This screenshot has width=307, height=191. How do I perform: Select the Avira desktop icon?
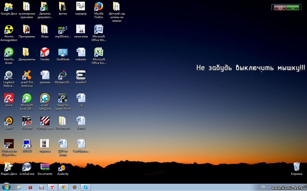[9, 98]
